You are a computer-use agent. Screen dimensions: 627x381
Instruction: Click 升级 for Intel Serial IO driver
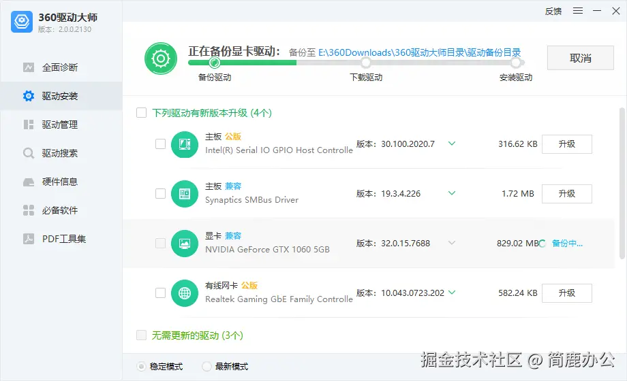[x=566, y=144]
